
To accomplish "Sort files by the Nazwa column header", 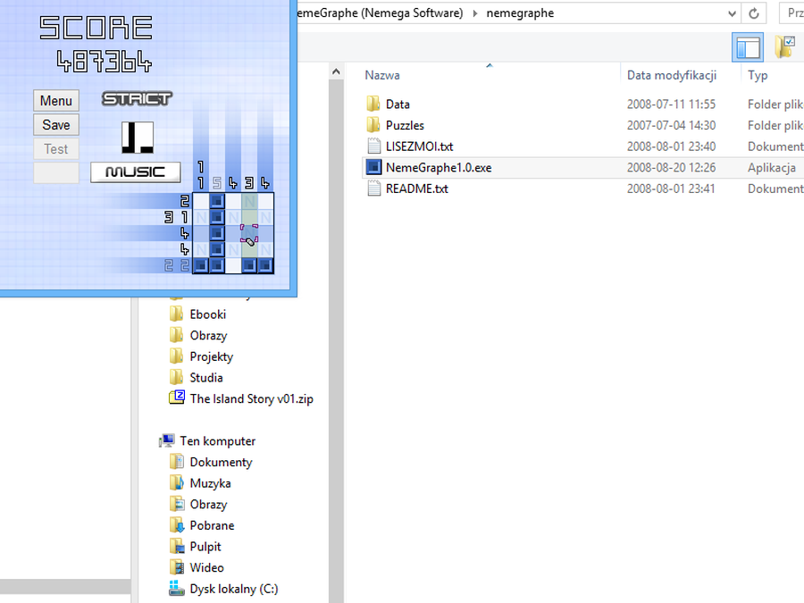I will (x=382, y=76).
